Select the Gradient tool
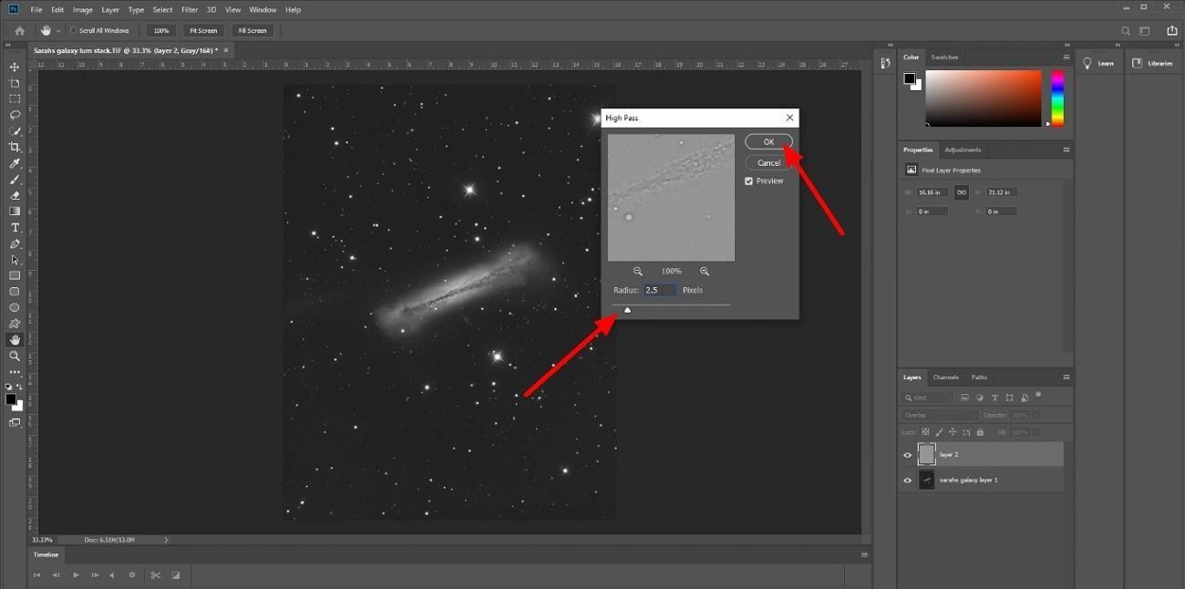 (15, 212)
